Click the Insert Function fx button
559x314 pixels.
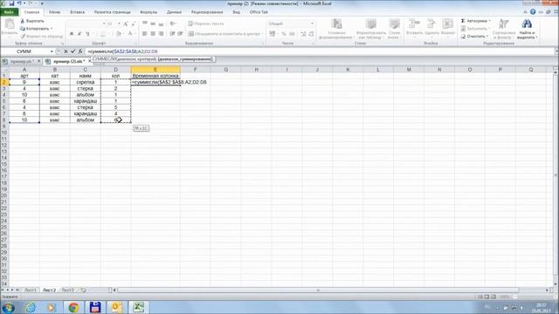coord(80,51)
